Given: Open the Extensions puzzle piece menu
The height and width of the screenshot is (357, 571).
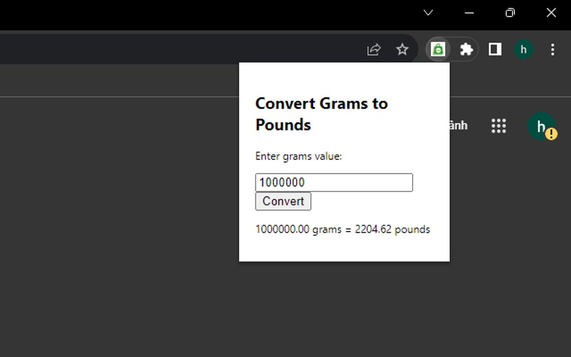Looking at the screenshot, I should (x=467, y=49).
